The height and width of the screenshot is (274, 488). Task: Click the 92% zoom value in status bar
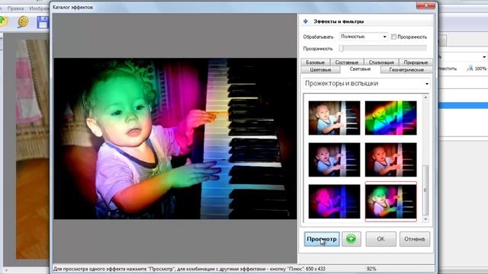tap(371, 269)
